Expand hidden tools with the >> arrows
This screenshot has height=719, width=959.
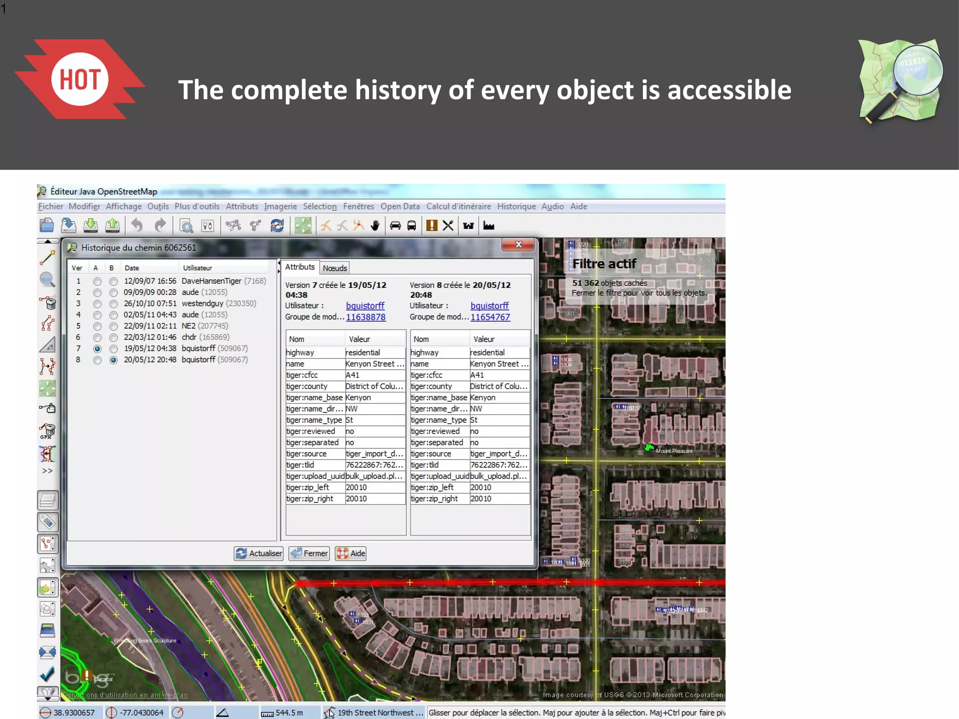click(x=47, y=471)
